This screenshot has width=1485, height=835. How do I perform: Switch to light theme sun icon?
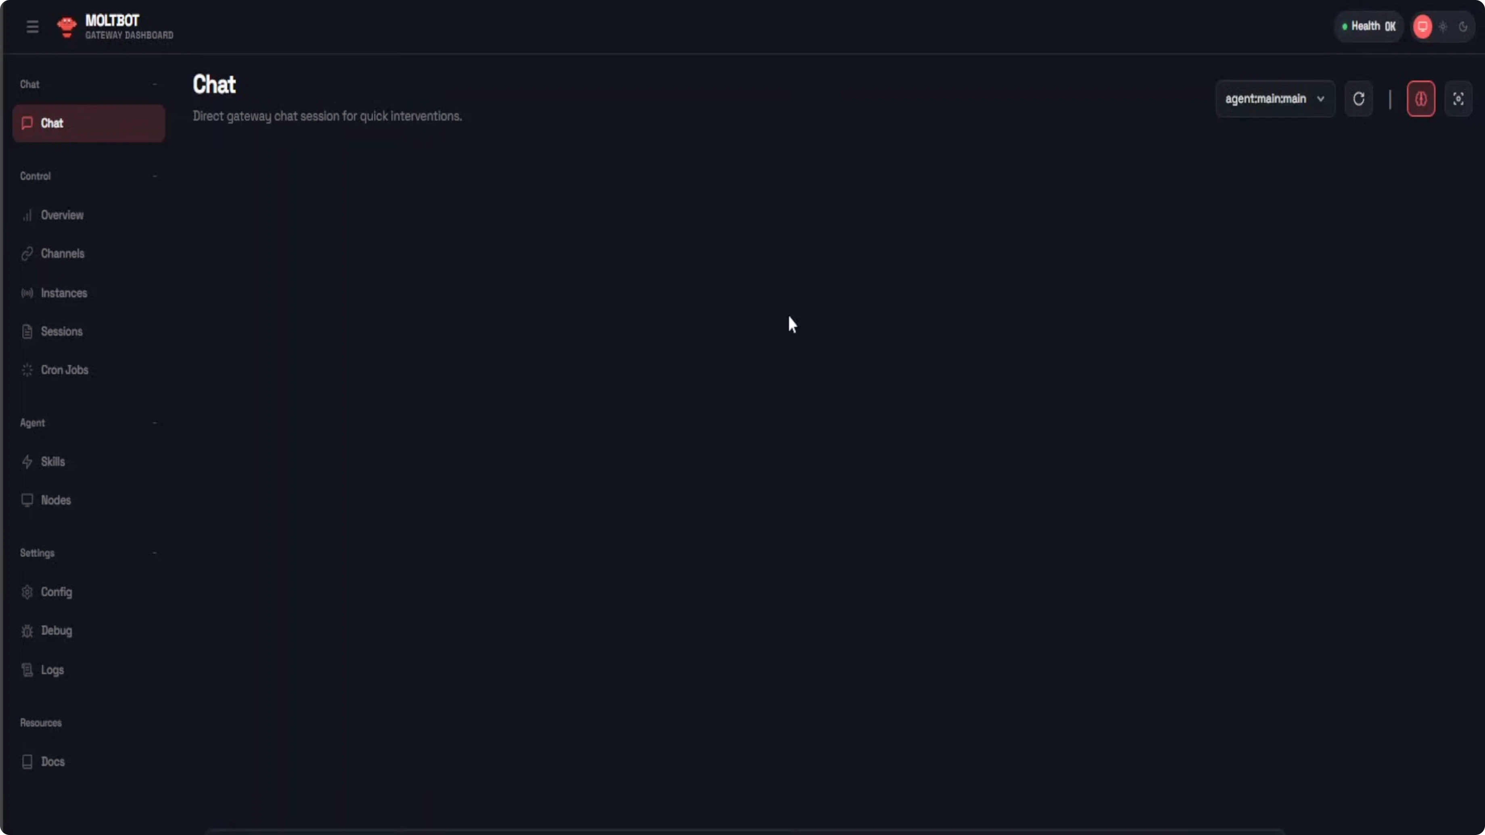pyautogui.click(x=1442, y=27)
